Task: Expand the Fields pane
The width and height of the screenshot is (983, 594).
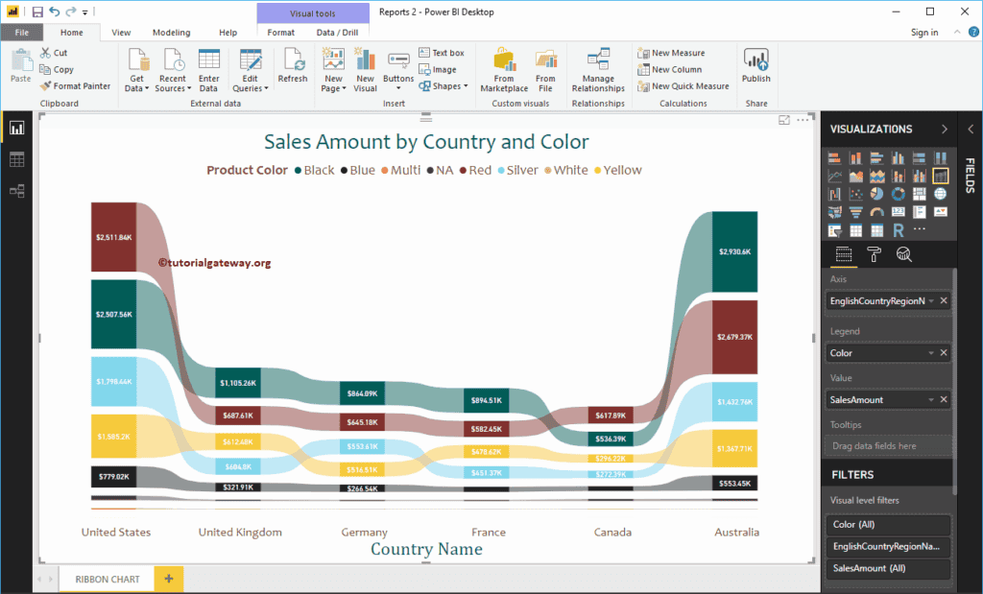Action: click(972, 128)
